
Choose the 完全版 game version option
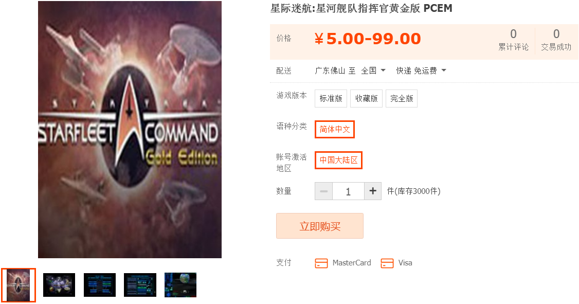[402, 98]
